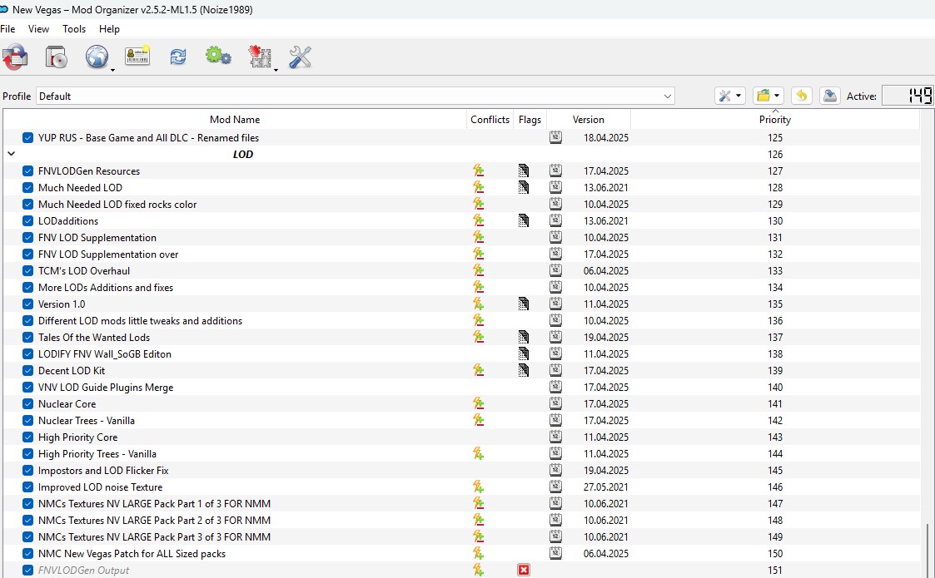Screen dimensions: 935x578
Task: Select the NMCs Textures NV LARGE Pack Part 2 row
Action: point(461,521)
